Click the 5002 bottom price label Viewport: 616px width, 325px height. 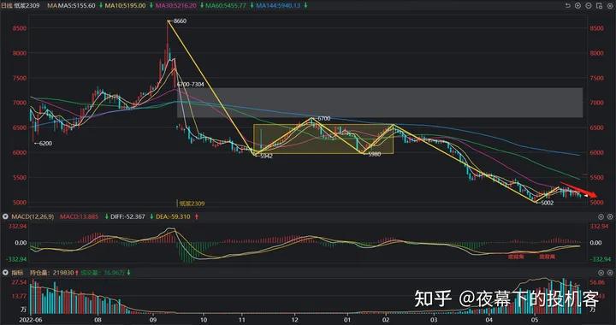click(548, 203)
